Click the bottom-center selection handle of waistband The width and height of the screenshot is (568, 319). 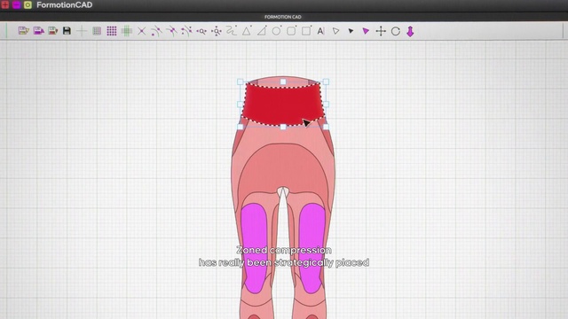(283, 127)
